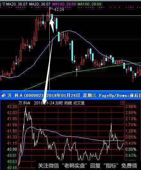
Task: Click the small red square icon above the intraday chart
Action: tap(122, 103)
